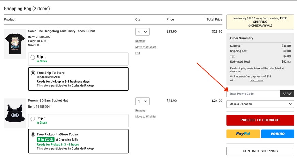Click the Estimated Total amount $52.83
Image resolution: width=297 pixels, height=164 pixels.
tap(286, 62)
